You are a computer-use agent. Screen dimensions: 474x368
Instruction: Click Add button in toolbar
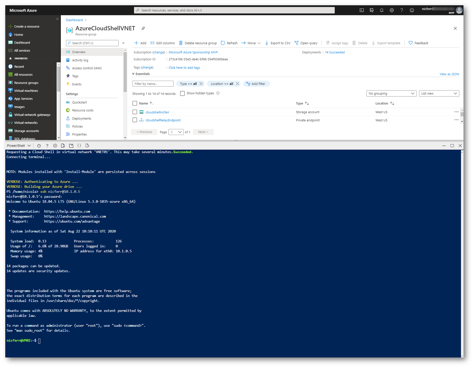(x=140, y=43)
